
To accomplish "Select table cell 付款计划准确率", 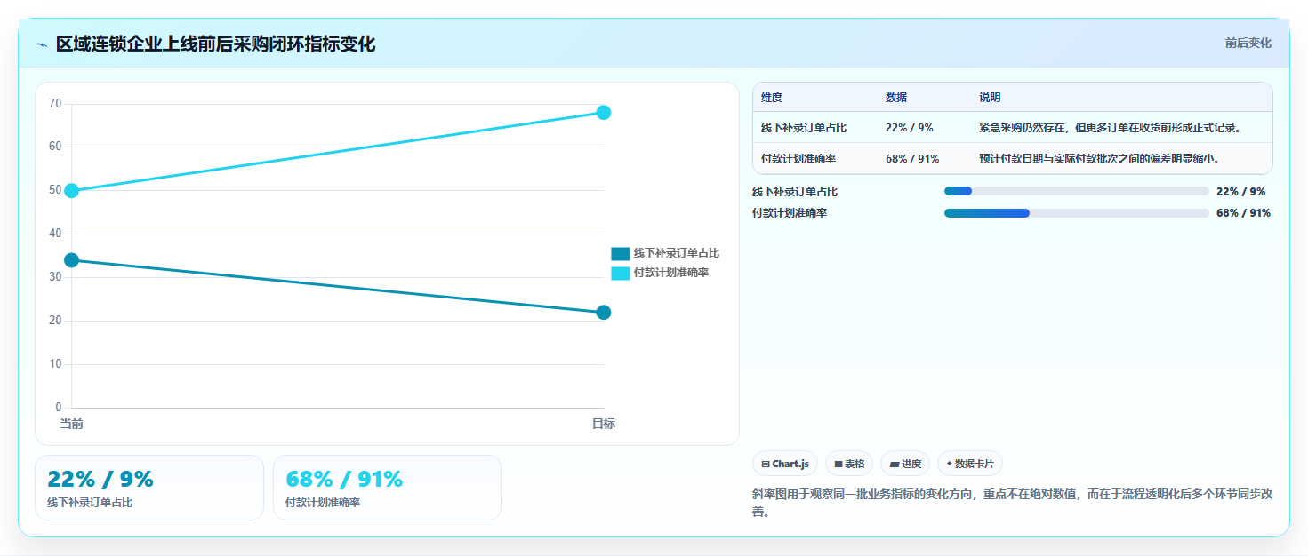I will (x=798, y=159).
